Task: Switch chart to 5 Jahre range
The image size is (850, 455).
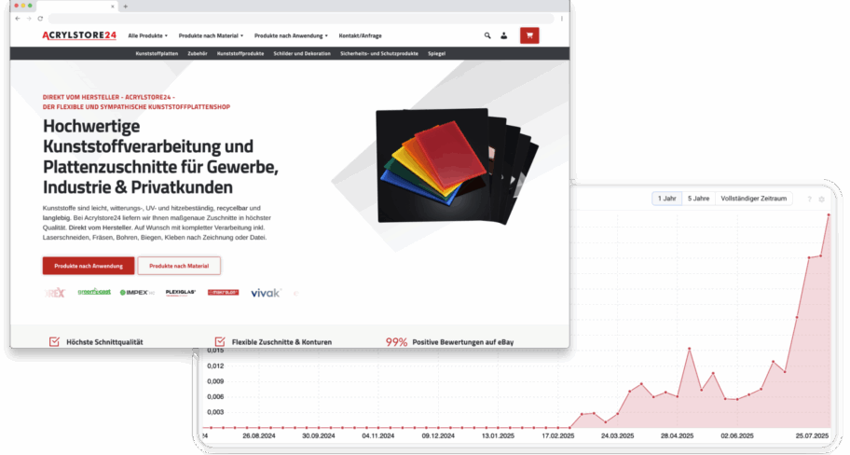Action: (x=697, y=199)
